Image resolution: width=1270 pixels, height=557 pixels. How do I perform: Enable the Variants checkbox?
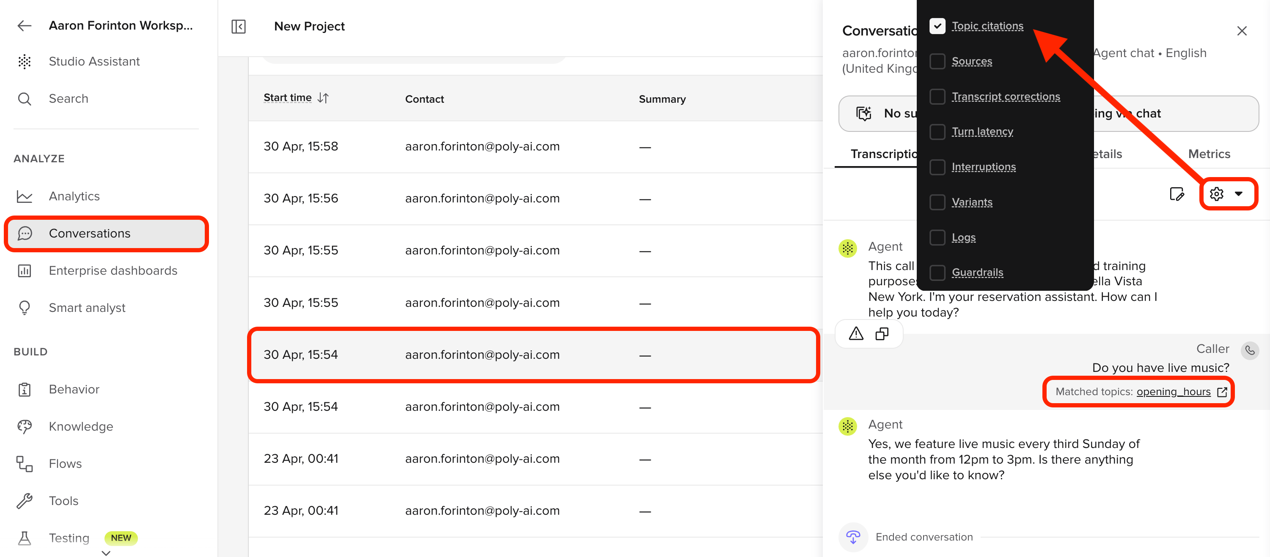(937, 202)
